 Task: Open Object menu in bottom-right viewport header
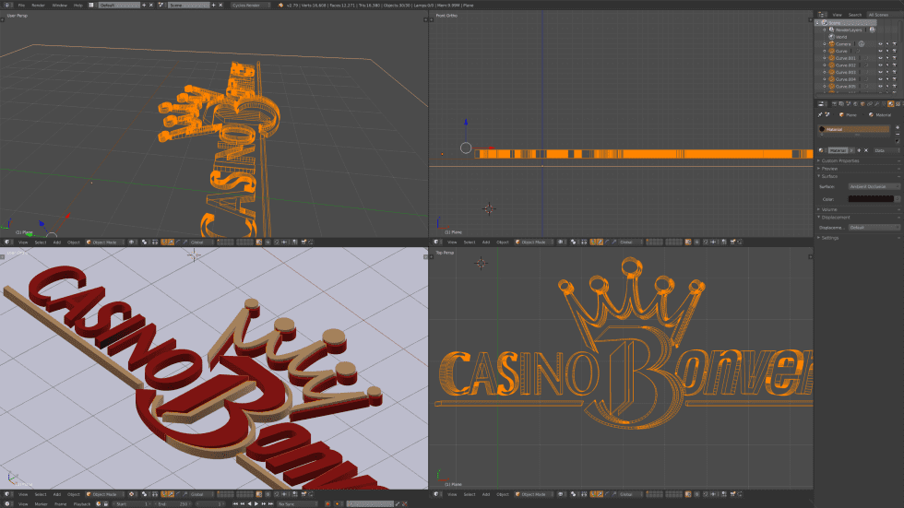tap(503, 494)
